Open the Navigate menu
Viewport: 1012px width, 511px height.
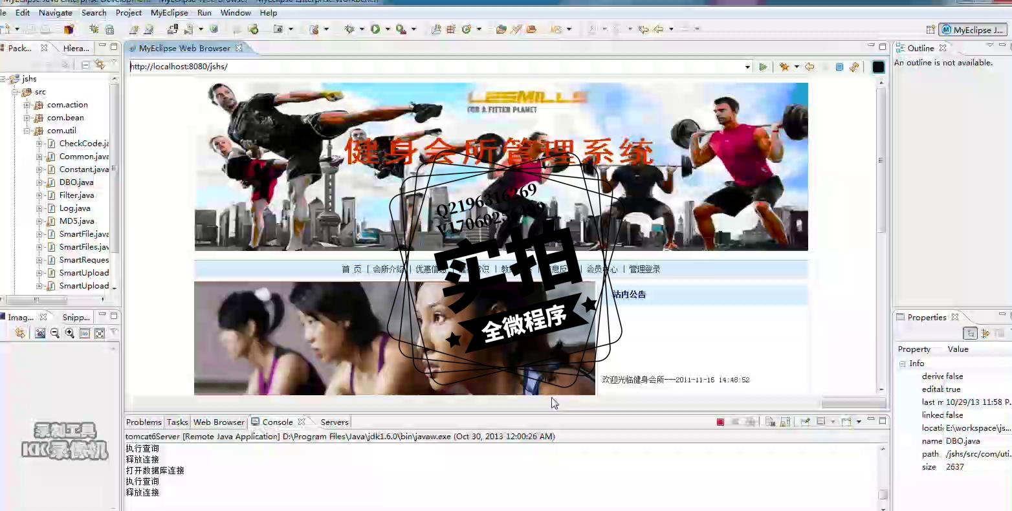click(x=56, y=12)
